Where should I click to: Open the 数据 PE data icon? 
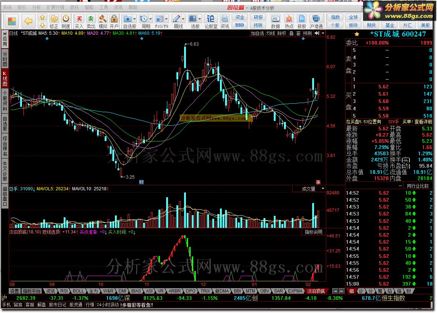(275, 22)
